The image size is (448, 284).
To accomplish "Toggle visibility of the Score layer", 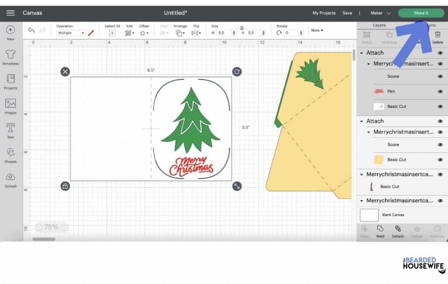I will coord(440,76).
